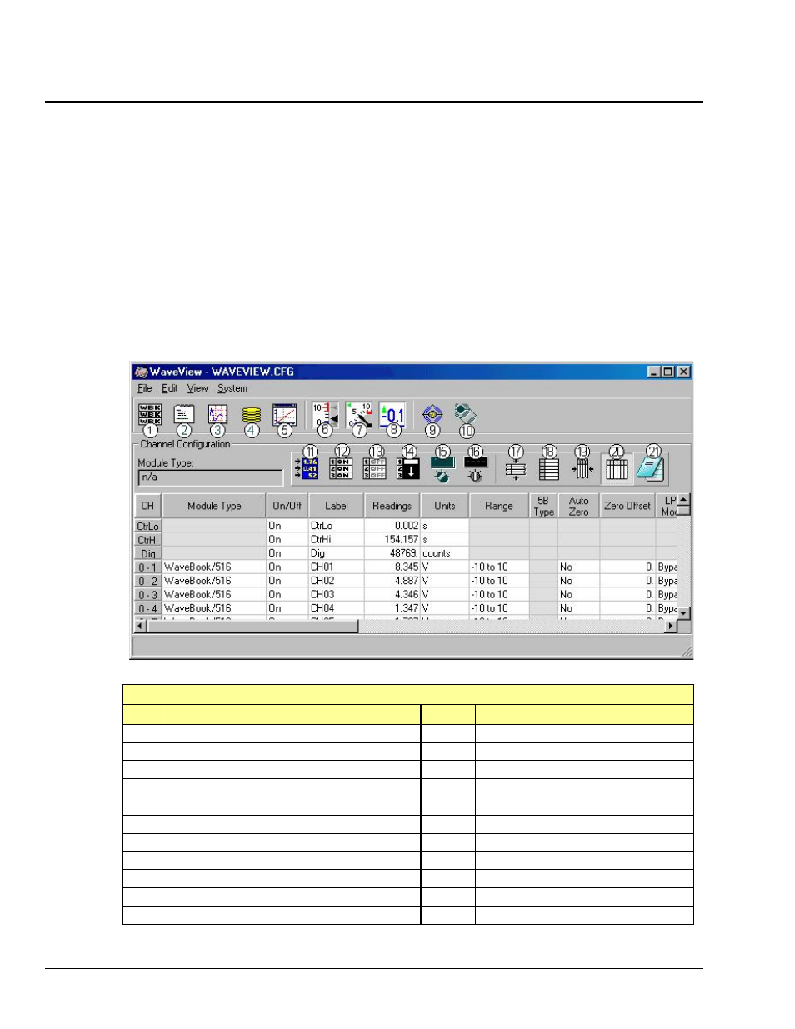This screenshot has width=795, height=1029.
Task: Open the System menu
Action: (232, 388)
